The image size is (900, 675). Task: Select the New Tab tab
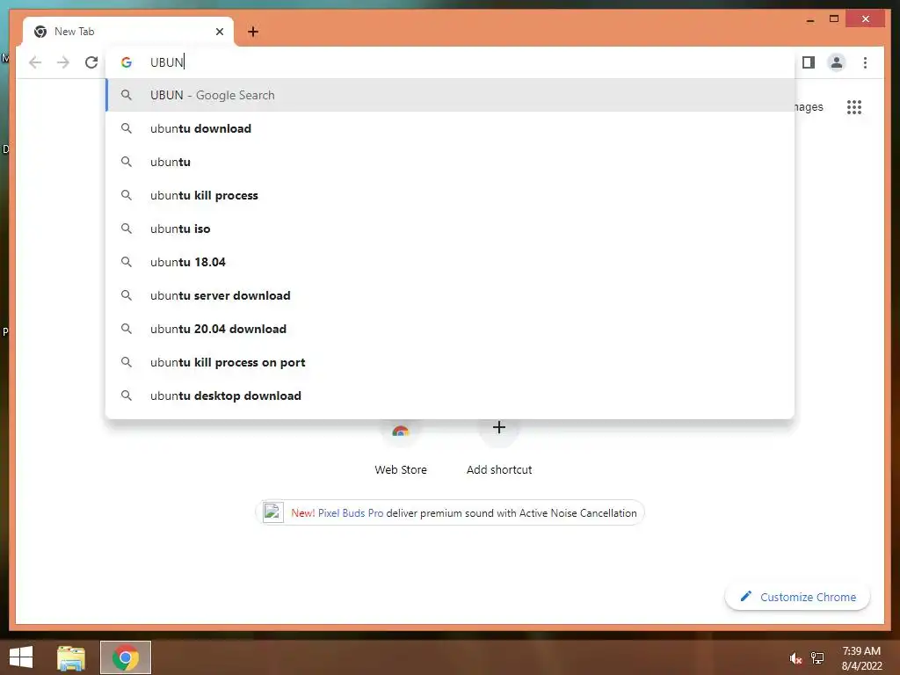tap(128, 32)
